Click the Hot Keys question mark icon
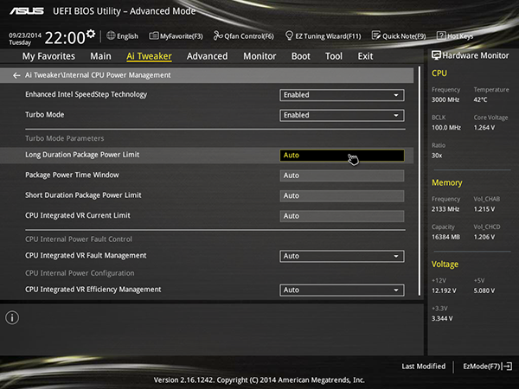The image size is (519, 389). tap(441, 35)
